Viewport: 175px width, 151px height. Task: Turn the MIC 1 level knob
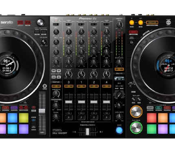pyautogui.click(x=56, y=32)
